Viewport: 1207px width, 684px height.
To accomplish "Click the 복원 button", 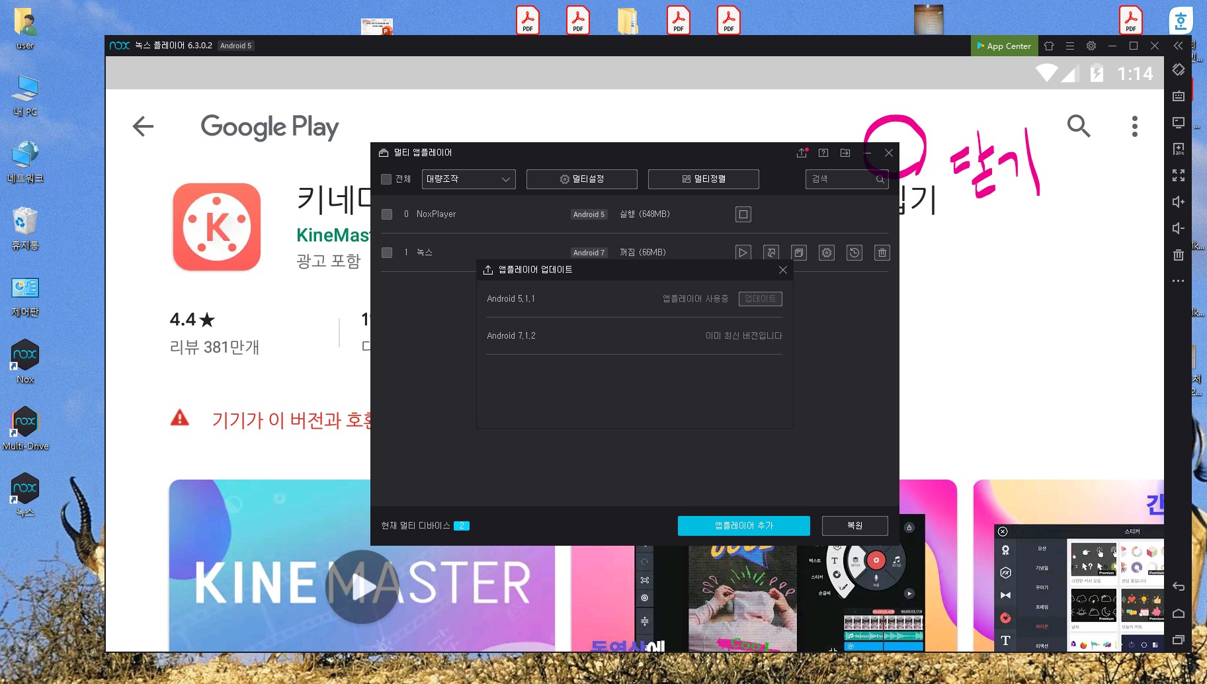I will pos(855,526).
